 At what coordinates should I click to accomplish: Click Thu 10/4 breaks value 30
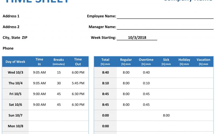pyautogui.click(x=59, y=83)
